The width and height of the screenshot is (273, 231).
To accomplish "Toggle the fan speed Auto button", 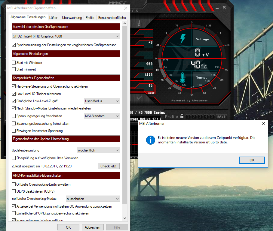I will pos(151,93).
